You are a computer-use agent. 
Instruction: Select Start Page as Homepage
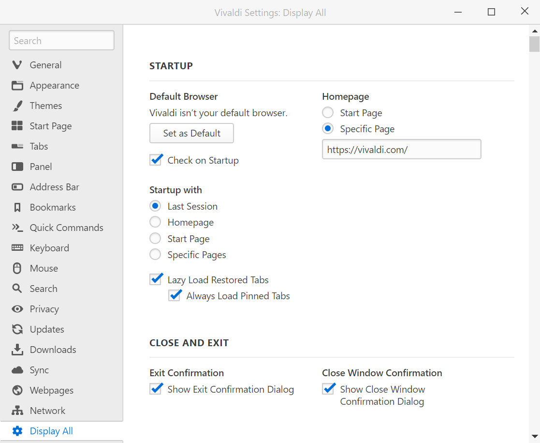coord(328,112)
